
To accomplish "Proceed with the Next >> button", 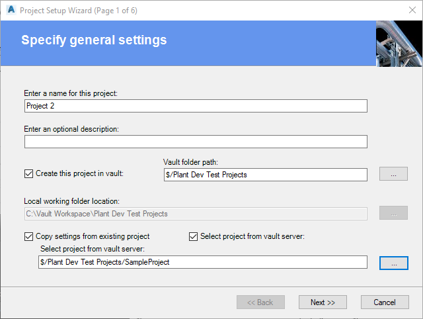I will tap(323, 302).
